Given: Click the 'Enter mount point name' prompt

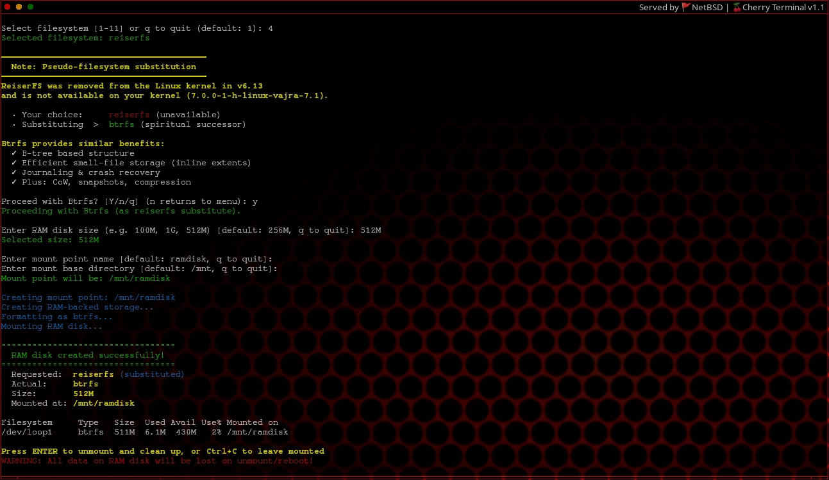Looking at the screenshot, I should point(137,259).
